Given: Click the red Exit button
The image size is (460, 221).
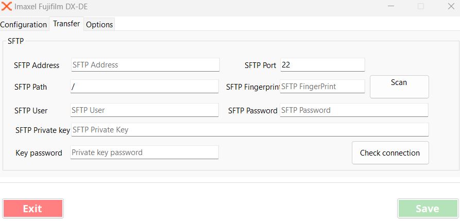Looking at the screenshot, I should pyautogui.click(x=33, y=209).
